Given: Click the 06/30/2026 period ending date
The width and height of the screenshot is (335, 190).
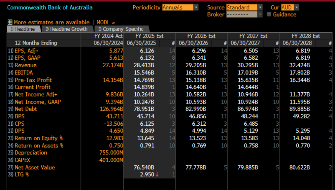Looking at the screenshot, I should 193,43.
